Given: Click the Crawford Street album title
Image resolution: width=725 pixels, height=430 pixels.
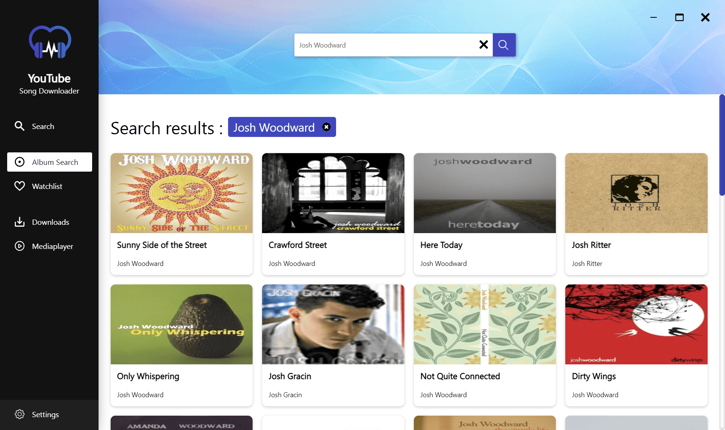Looking at the screenshot, I should pyautogui.click(x=298, y=245).
